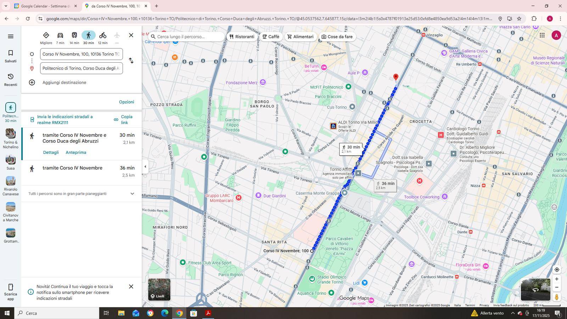Viewport: 567px width, 319px height.
Task: Zoom in on the map
Action: (x=557, y=279)
